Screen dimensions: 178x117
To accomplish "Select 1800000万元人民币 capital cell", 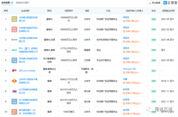I will point(69,19).
